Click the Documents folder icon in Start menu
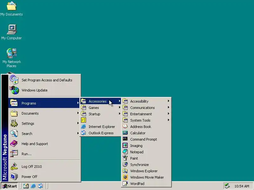 14,113
